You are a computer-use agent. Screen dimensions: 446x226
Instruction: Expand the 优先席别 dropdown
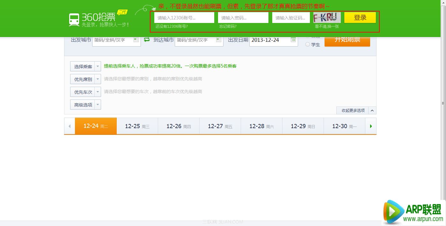(x=98, y=79)
